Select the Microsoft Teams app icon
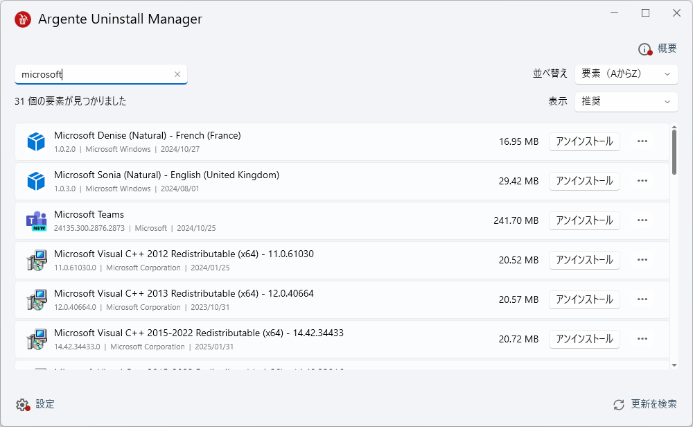Screen dimensions: 693x427 (x=36, y=221)
